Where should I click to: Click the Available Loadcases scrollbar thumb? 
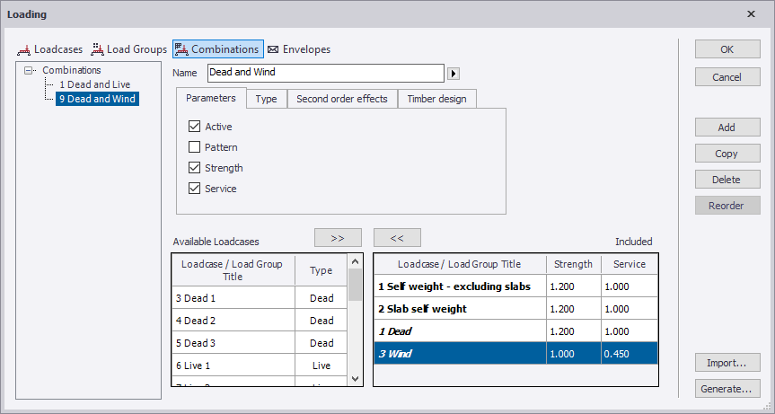(355, 285)
